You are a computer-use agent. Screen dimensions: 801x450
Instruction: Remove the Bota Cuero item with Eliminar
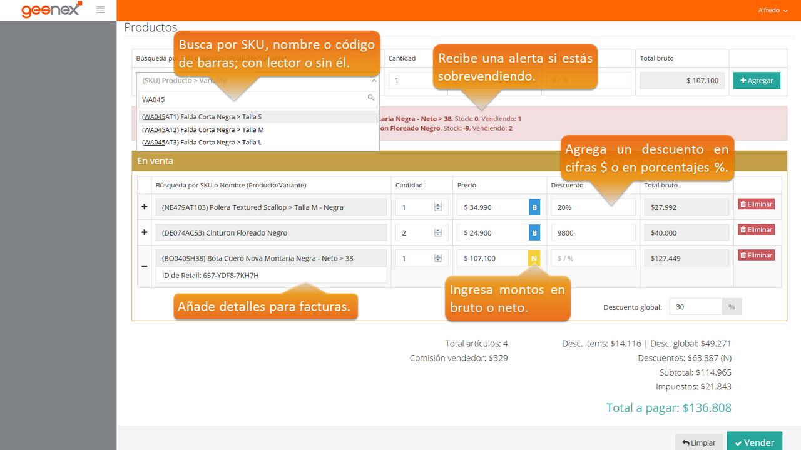(x=756, y=255)
